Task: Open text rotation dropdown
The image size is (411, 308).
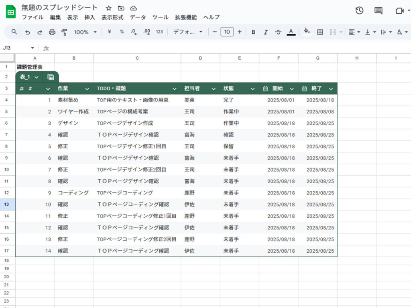Action: pyautogui.click(x=402, y=32)
